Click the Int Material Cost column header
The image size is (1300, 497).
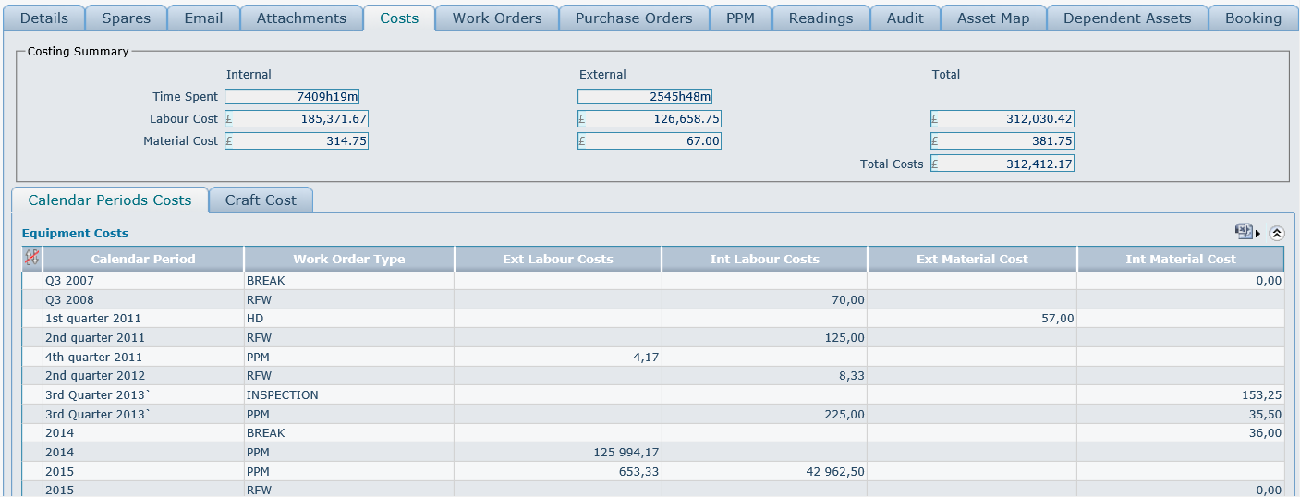1180,260
